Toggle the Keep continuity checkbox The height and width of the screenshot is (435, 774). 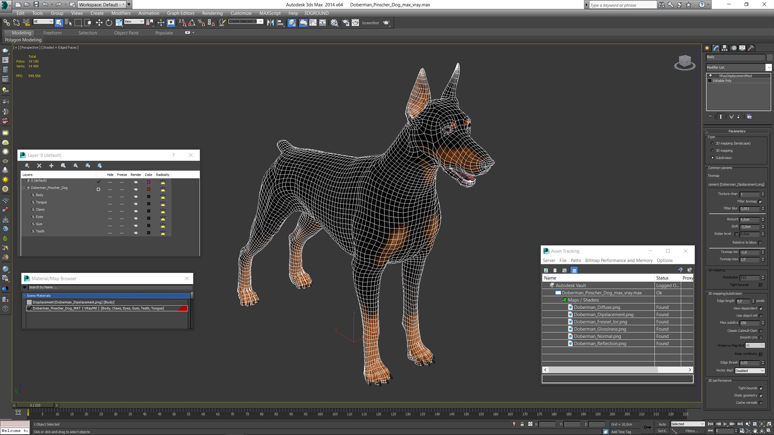click(x=761, y=354)
